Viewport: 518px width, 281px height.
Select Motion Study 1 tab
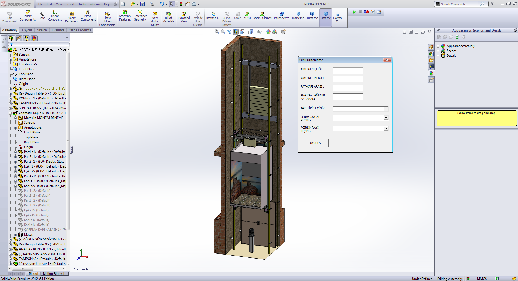coord(54,274)
